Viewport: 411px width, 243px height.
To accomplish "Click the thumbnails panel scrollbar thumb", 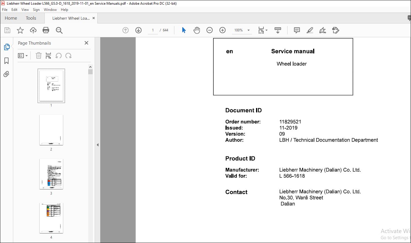I will pos(90,72).
